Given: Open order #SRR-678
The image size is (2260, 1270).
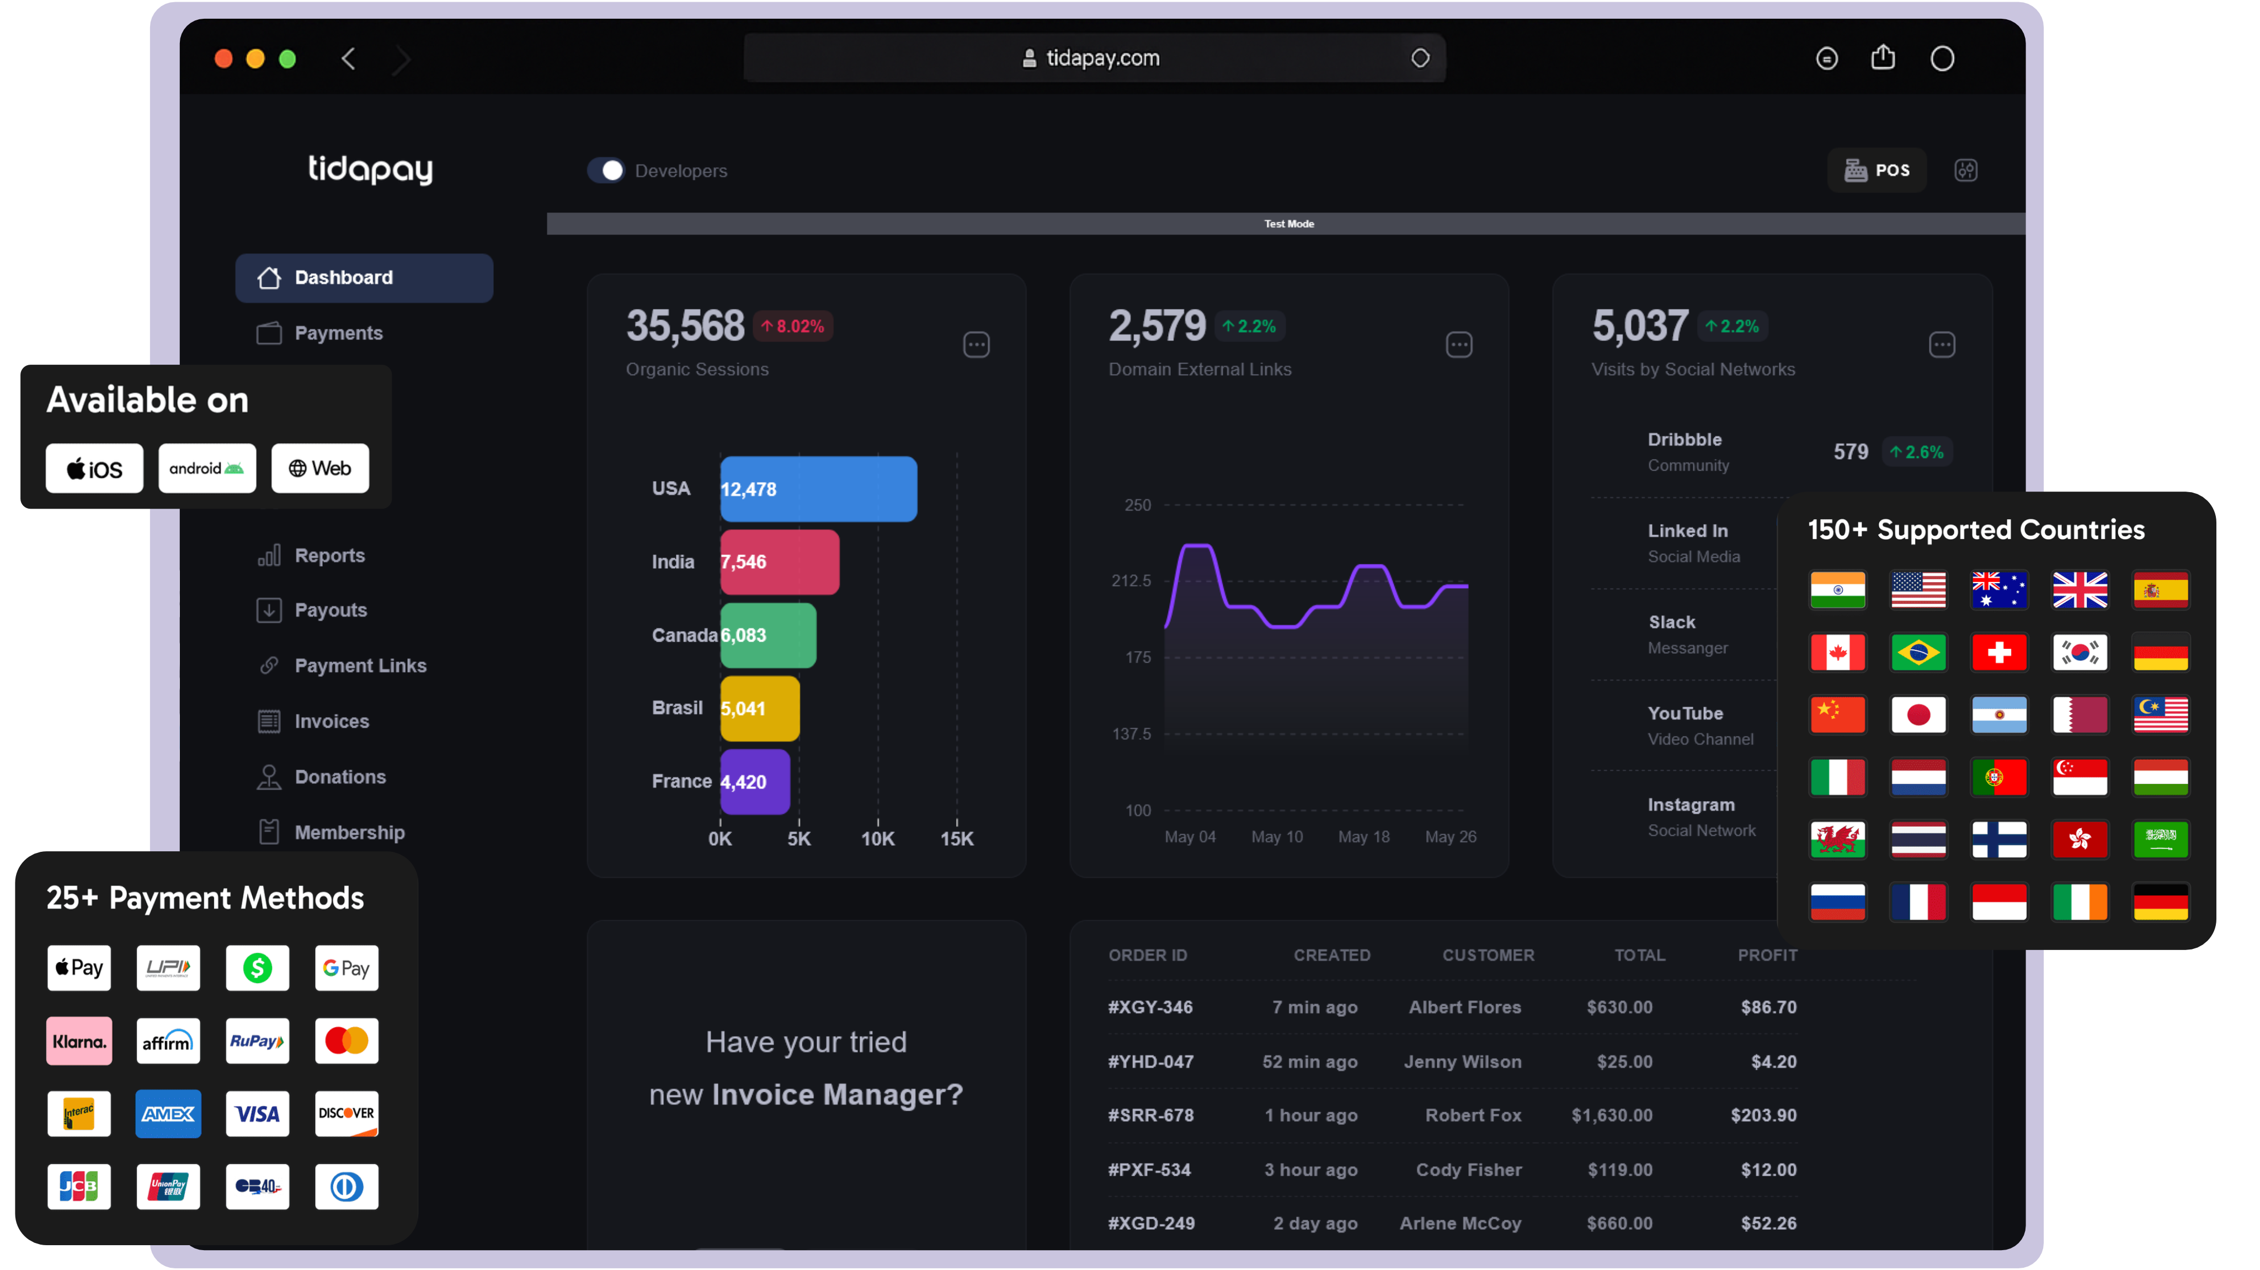Looking at the screenshot, I should tap(1150, 1116).
